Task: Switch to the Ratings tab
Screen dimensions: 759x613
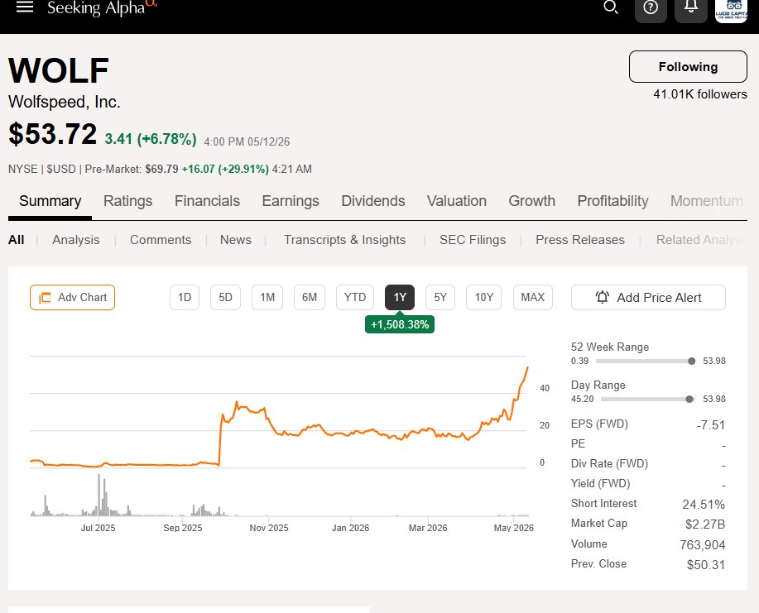Action: tap(127, 201)
